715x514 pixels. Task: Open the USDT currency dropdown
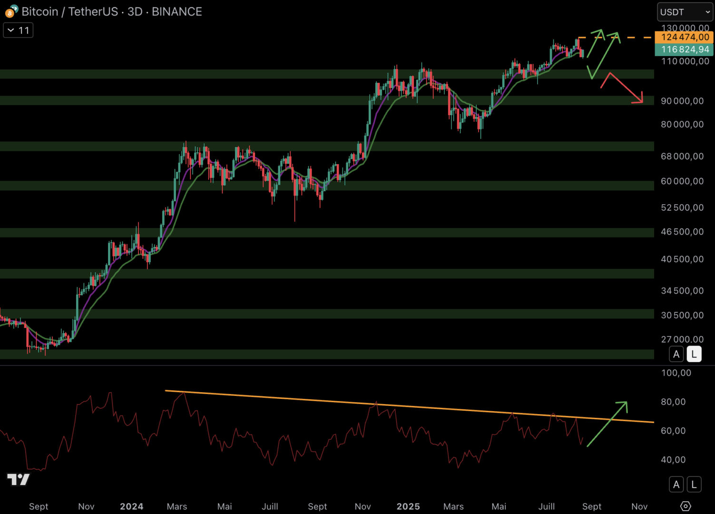685,12
